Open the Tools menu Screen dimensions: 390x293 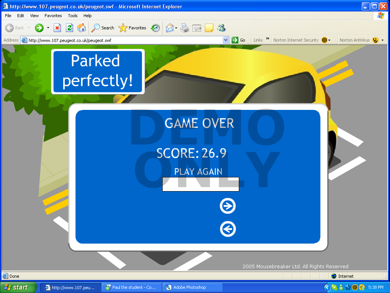pyautogui.click(x=73, y=16)
